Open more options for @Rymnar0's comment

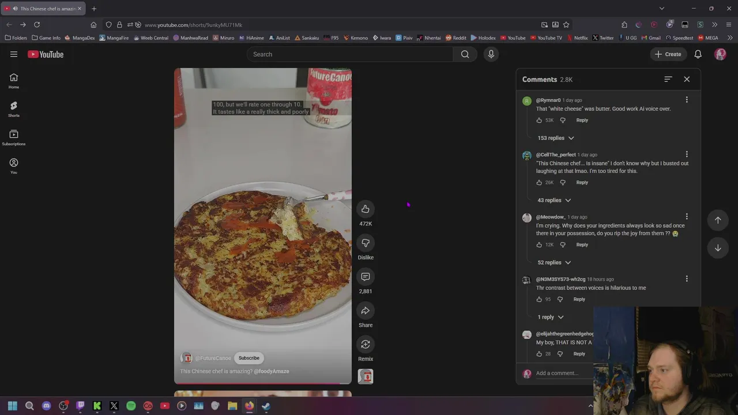pyautogui.click(x=687, y=100)
